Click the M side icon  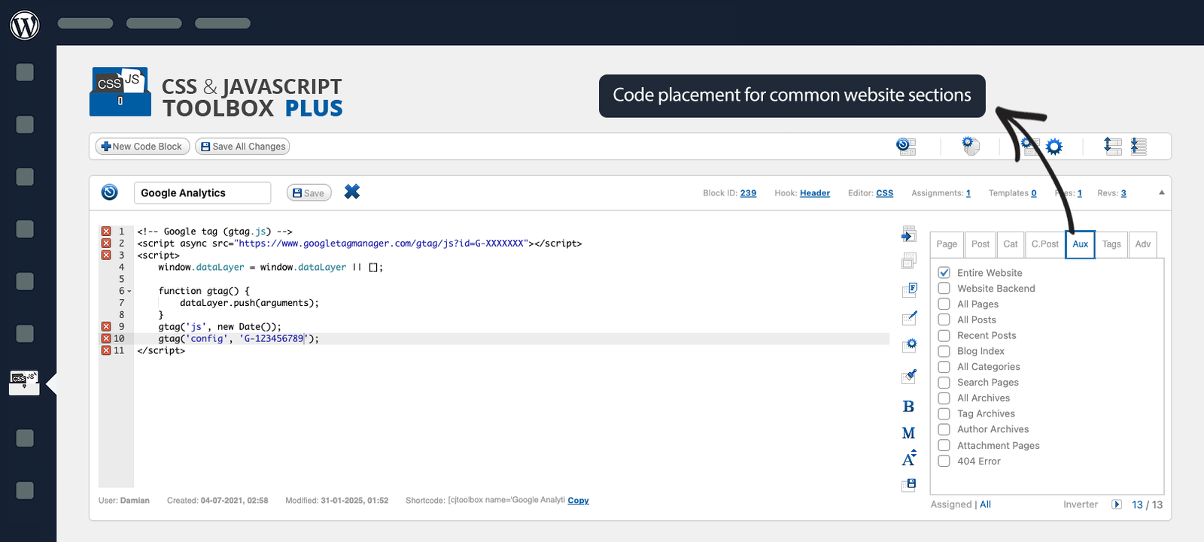(908, 434)
